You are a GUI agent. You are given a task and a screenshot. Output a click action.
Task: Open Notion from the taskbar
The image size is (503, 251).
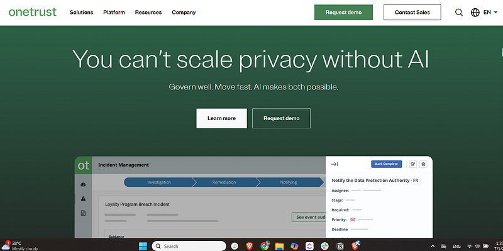[x=340, y=246]
